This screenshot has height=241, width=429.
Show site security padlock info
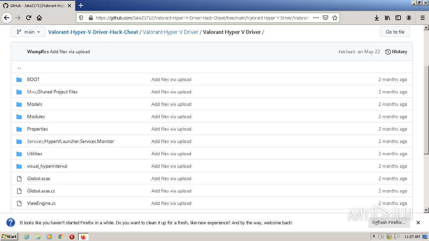[x=90, y=18]
